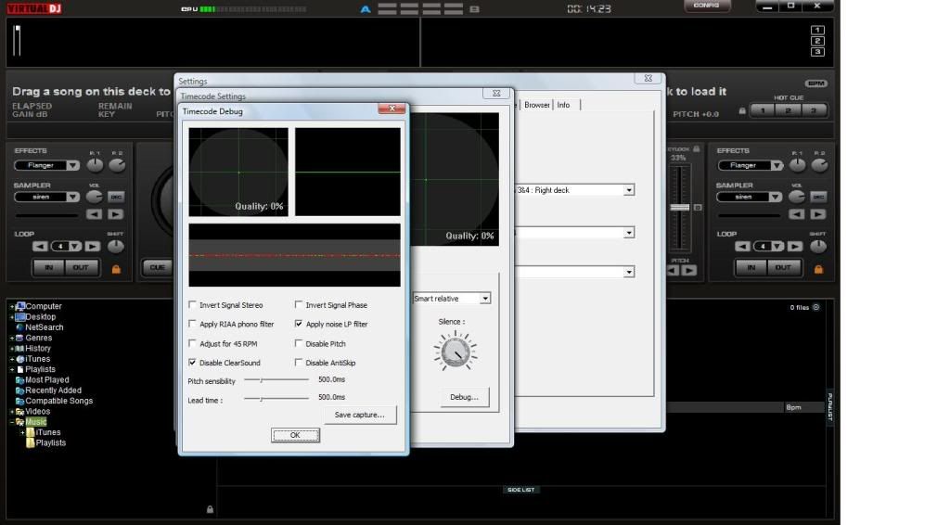
Task: Open the CONFIG button at top
Action: (706, 6)
